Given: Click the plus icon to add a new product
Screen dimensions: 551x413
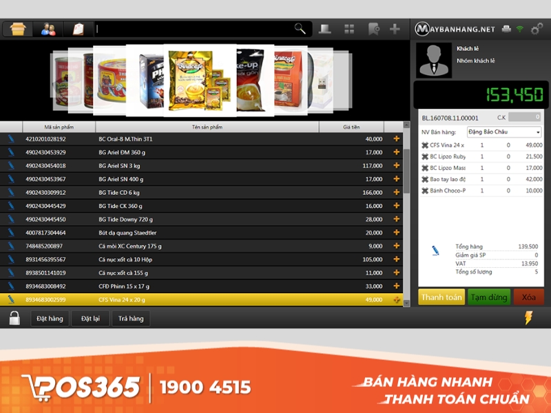Looking at the screenshot, I should click(x=393, y=30).
